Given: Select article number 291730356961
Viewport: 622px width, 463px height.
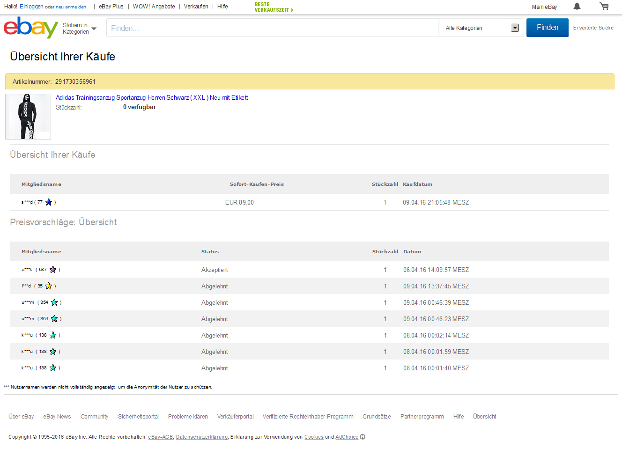Looking at the screenshot, I should (x=75, y=81).
